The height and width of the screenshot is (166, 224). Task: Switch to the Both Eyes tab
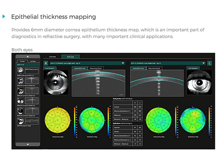[71, 57]
